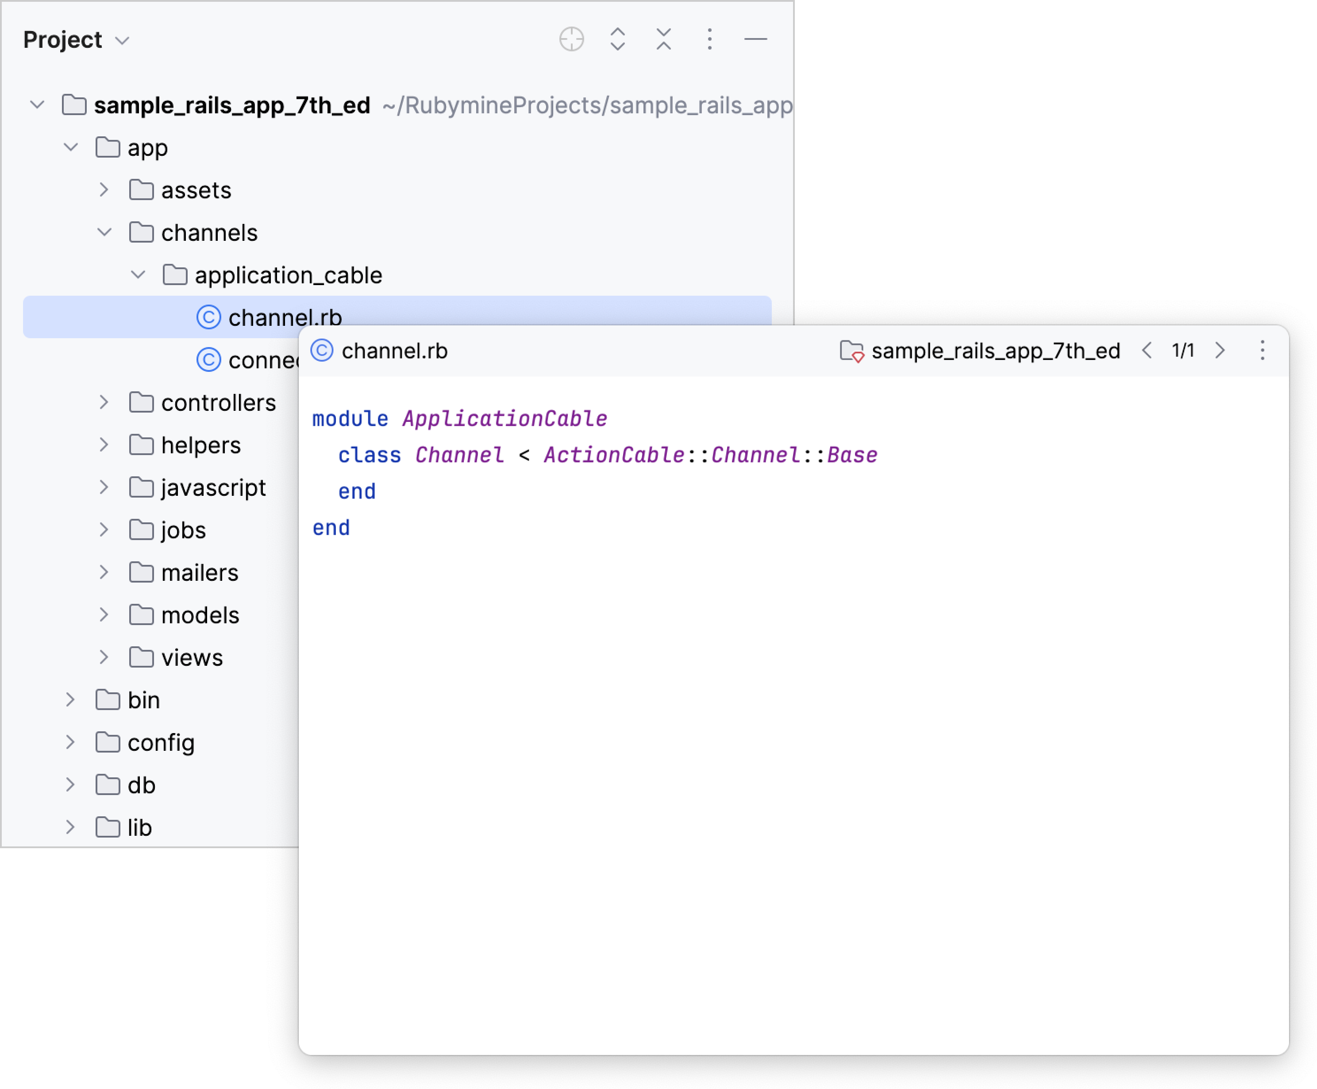Click the Hide panel minus icon

coord(756,39)
